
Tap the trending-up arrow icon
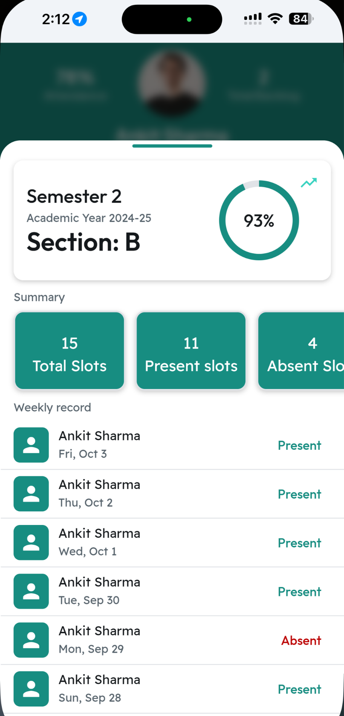point(309,183)
